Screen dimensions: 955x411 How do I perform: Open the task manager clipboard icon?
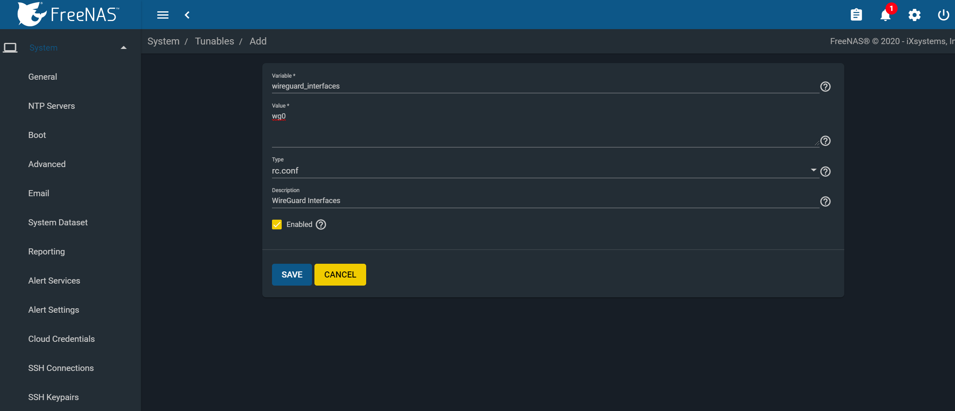tap(856, 15)
